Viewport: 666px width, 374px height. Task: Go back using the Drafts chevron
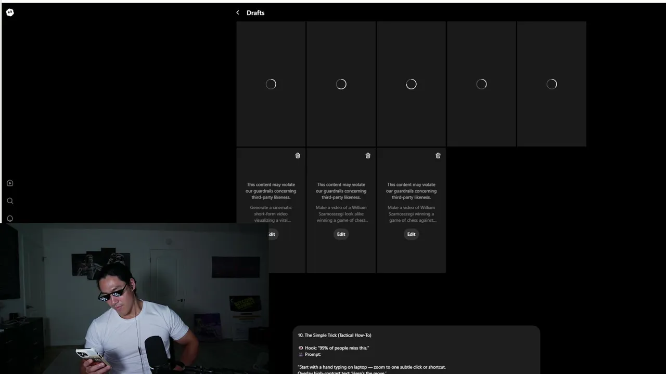[x=238, y=12]
